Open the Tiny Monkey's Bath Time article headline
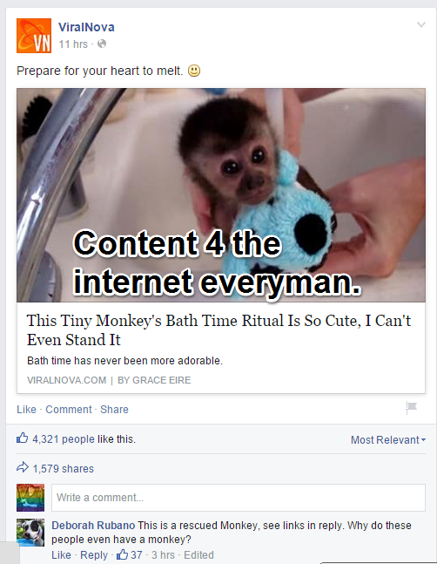Image resolution: width=437 pixels, height=564 pixels. [x=218, y=330]
